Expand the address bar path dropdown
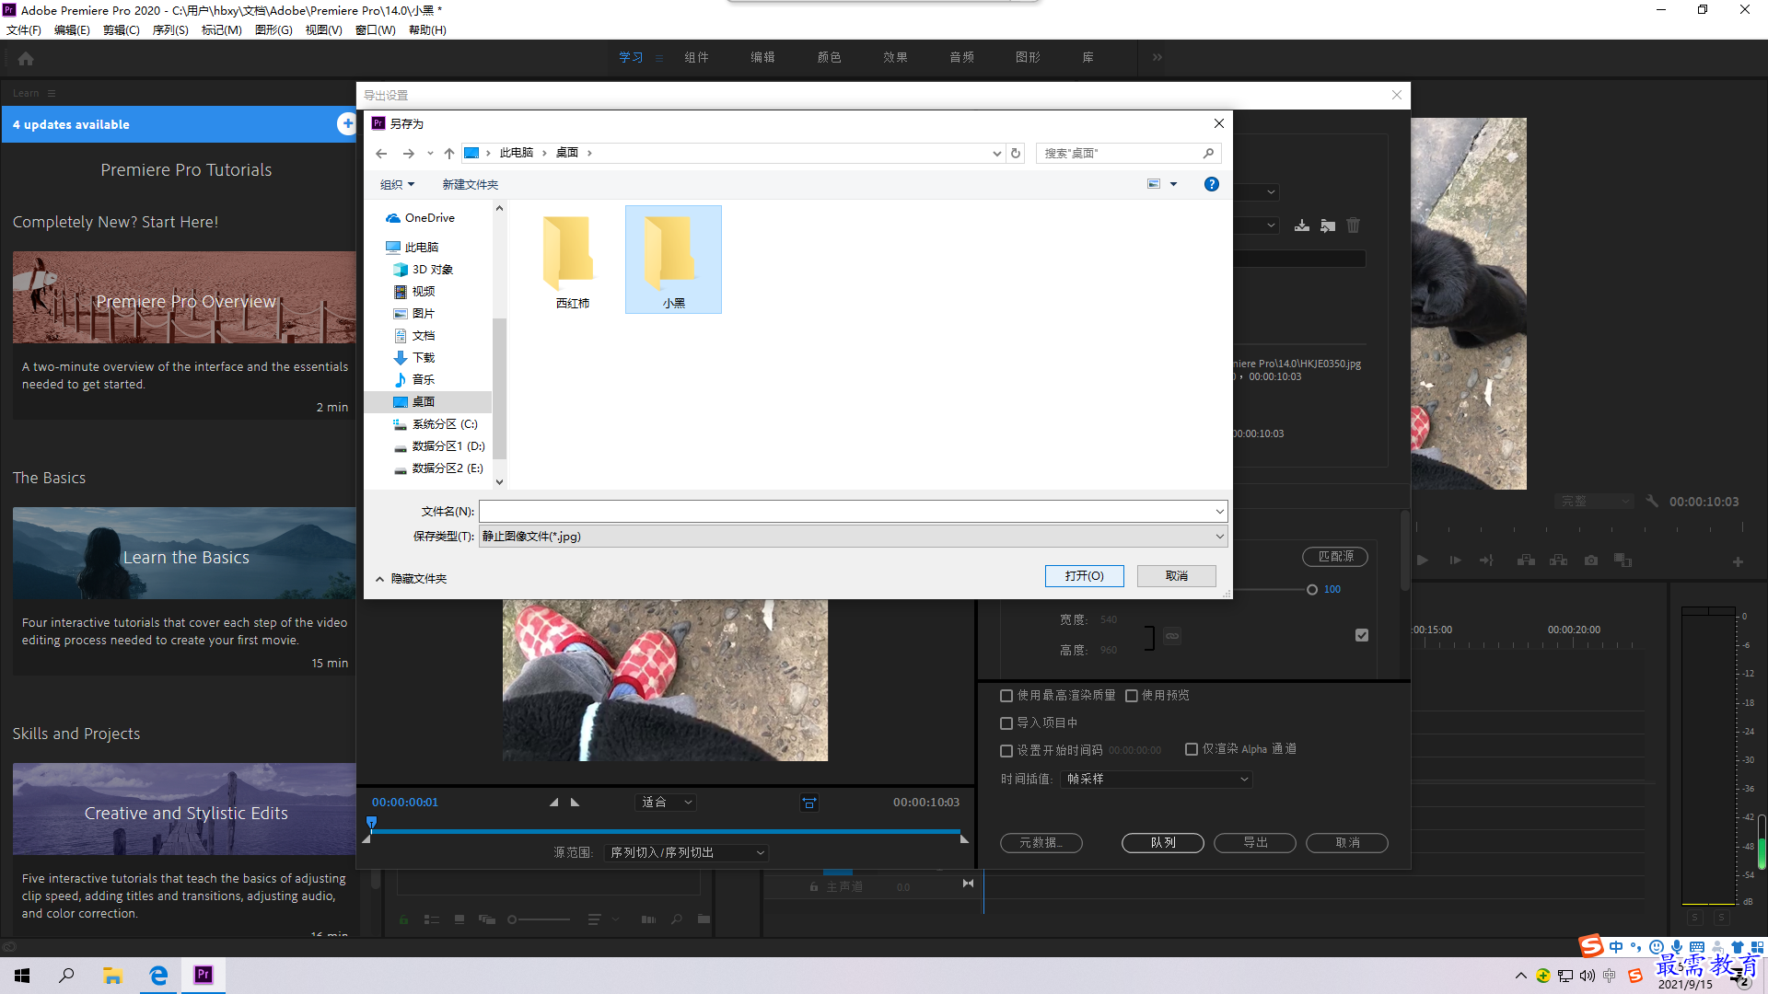Screen dimensions: 1768x994 tap(996, 154)
